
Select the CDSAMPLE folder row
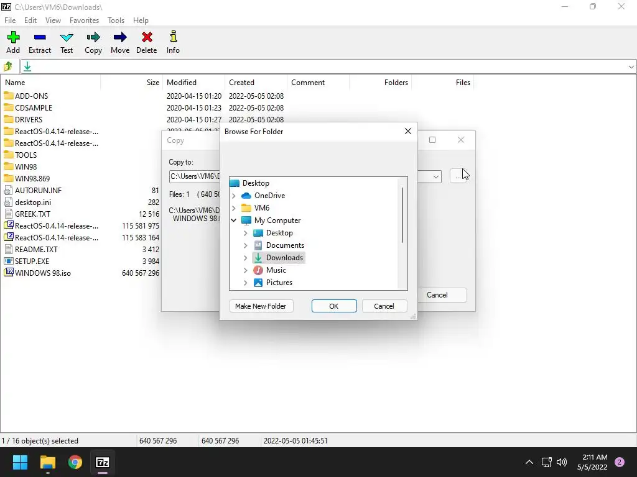pos(144,108)
